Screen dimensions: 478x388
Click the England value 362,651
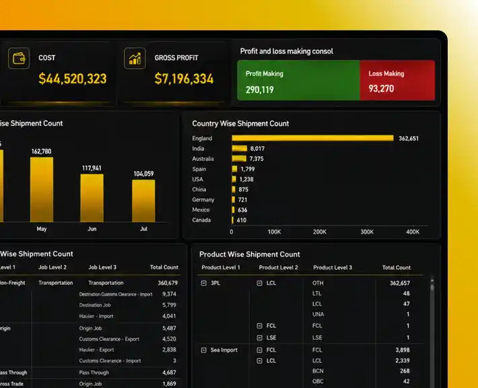[409, 139]
